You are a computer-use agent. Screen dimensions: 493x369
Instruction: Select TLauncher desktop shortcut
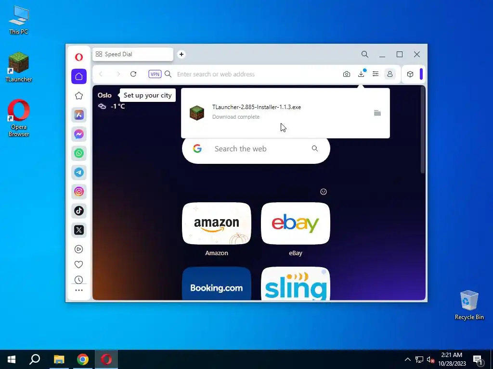(19, 67)
